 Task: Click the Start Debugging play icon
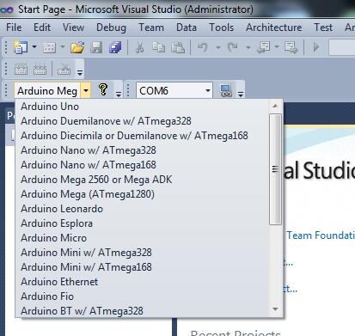click(x=316, y=47)
